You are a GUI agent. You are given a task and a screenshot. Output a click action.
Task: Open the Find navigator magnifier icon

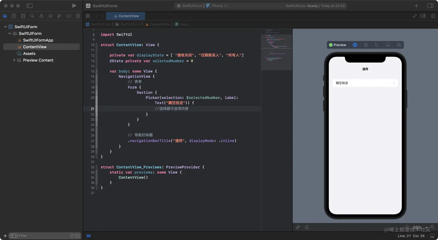32,16
